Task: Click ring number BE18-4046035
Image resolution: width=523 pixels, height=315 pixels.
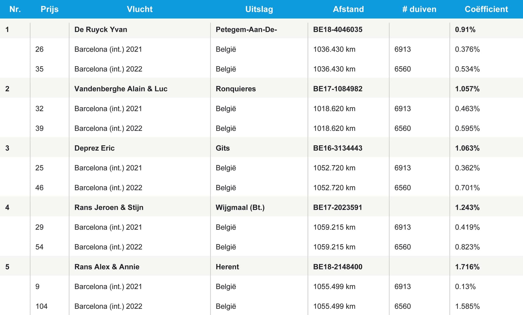Action: point(338,29)
